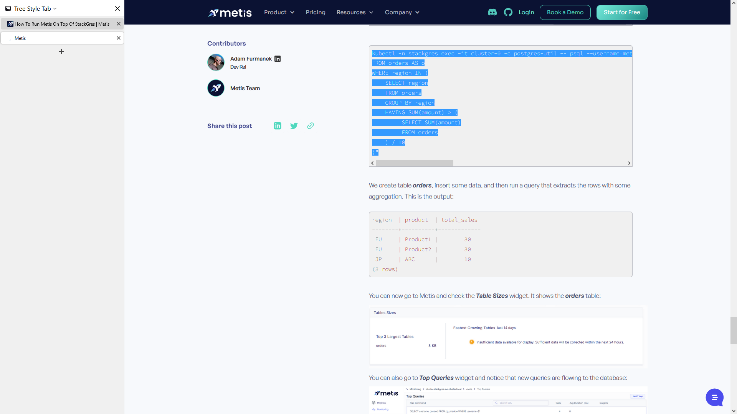Click the Top Queries widget screenshot
This screenshot has height=414, width=737.
tap(508, 400)
